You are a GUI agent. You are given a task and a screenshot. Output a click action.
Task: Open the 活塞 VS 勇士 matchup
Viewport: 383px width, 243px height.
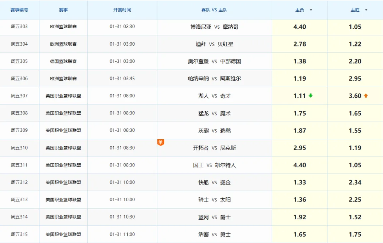[x=214, y=234]
